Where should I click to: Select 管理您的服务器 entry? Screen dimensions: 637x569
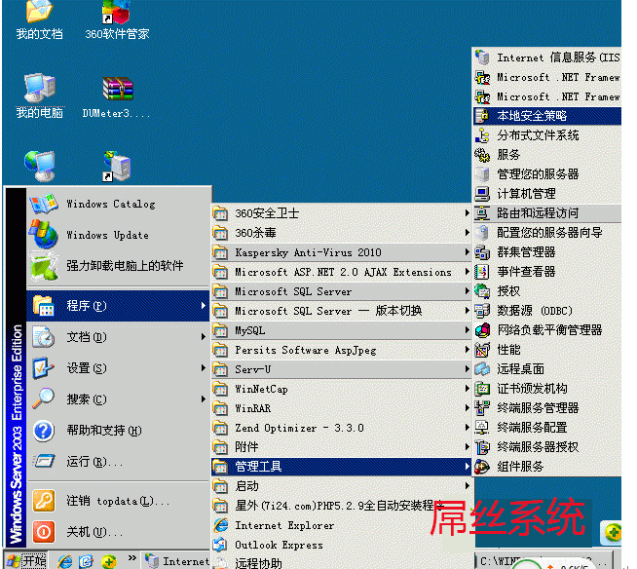coord(546,174)
